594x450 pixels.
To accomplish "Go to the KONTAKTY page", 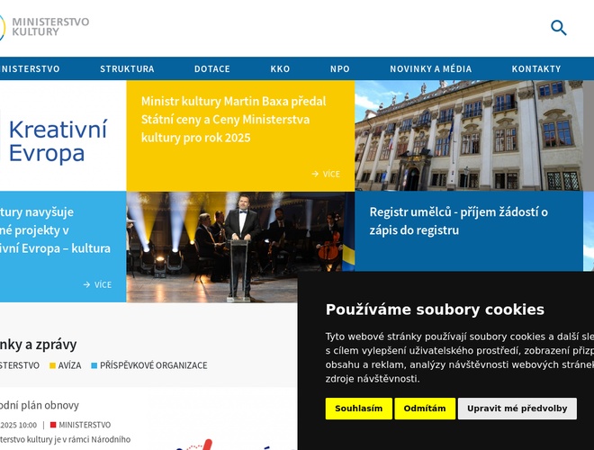I will 536,68.
